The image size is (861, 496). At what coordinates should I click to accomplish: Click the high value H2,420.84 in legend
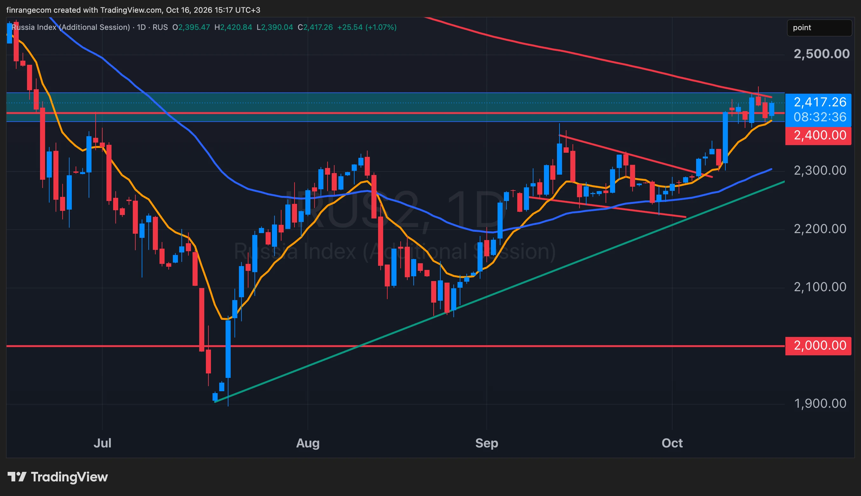point(233,27)
